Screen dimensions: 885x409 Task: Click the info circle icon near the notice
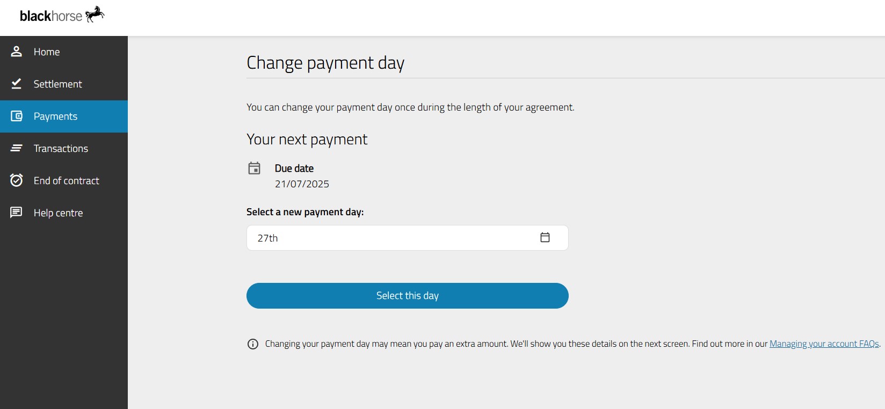pyautogui.click(x=253, y=344)
